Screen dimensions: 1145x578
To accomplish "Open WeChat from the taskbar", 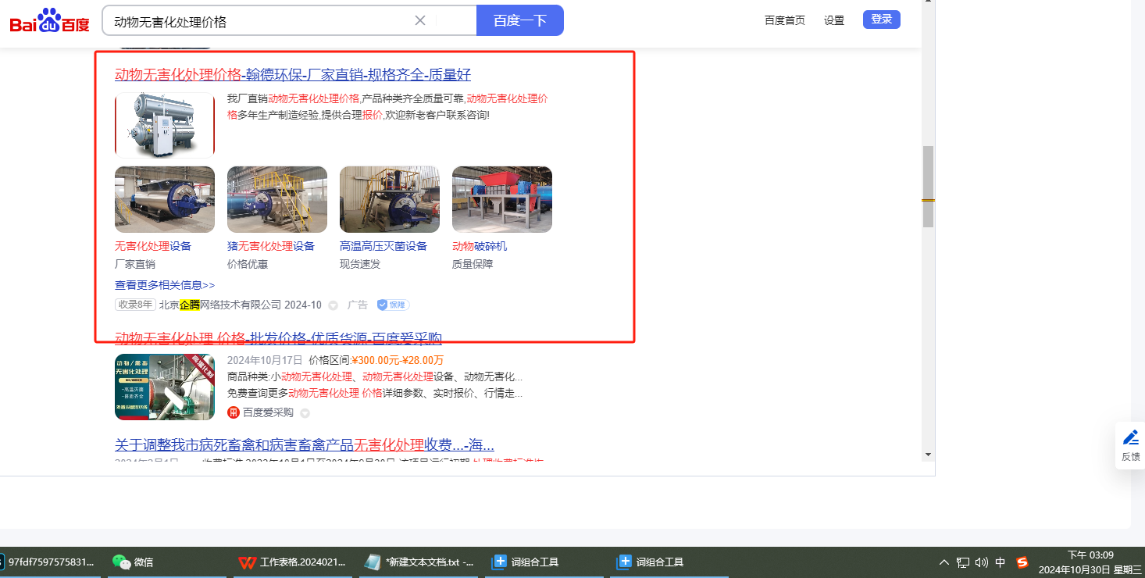I will [133, 562].
